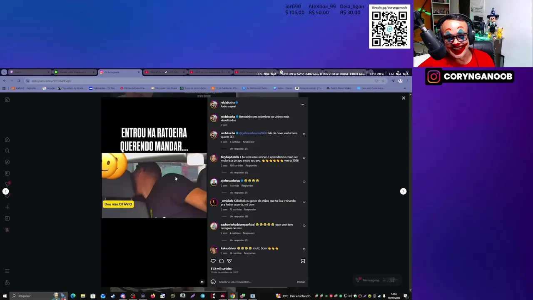Expand 'Ver respostas (1)' under reidabucha's reply

tap(239, 149)
